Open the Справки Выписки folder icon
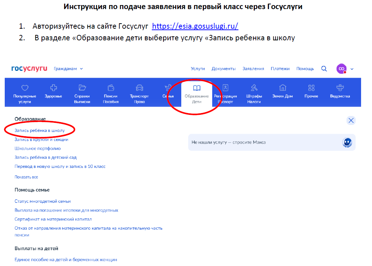Viewport: 372px width, 266px height. coord(82,88)
